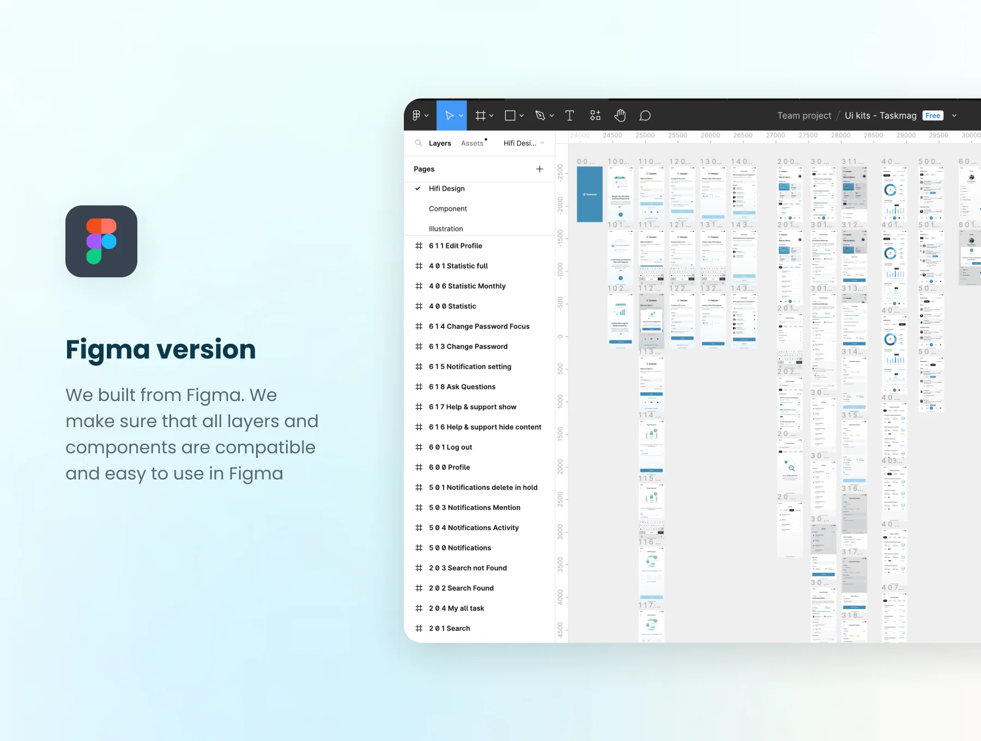Select the Hand tool
This screenshot has height=741, width=981.
coord(620,116)
